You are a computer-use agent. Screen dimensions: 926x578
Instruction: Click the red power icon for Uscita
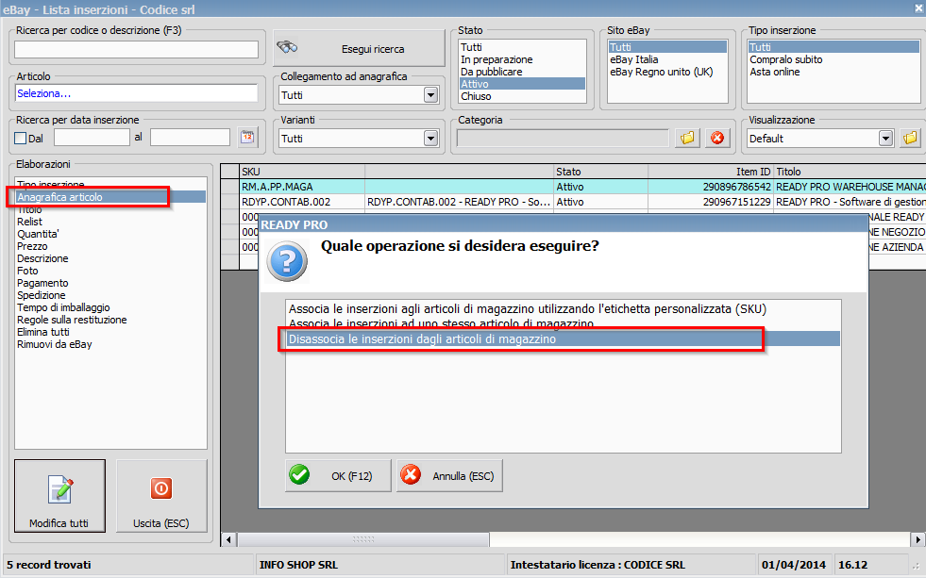point(161,488)
